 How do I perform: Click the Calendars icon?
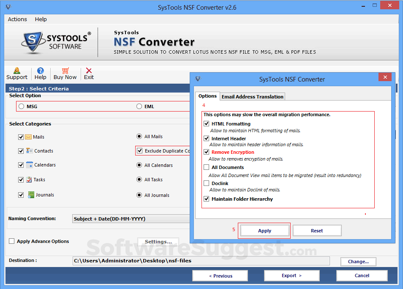(x=29, y=164)
